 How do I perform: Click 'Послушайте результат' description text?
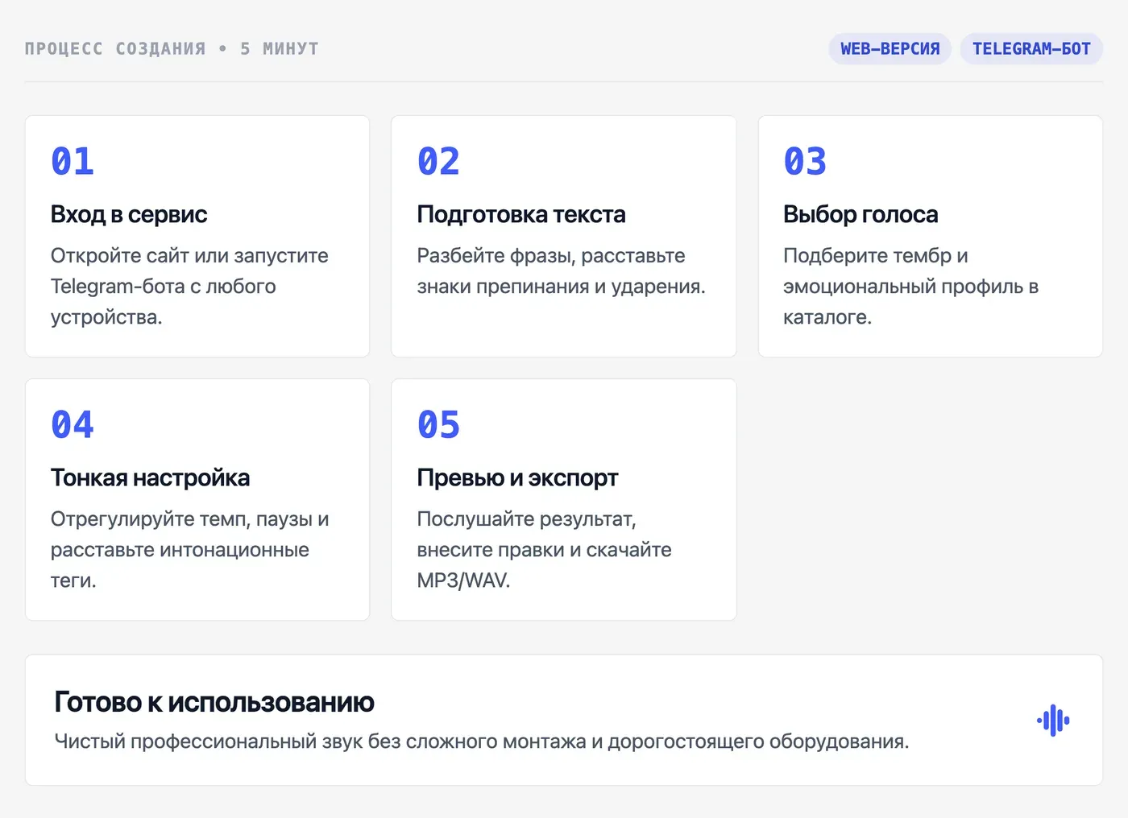tap(544, 549)
